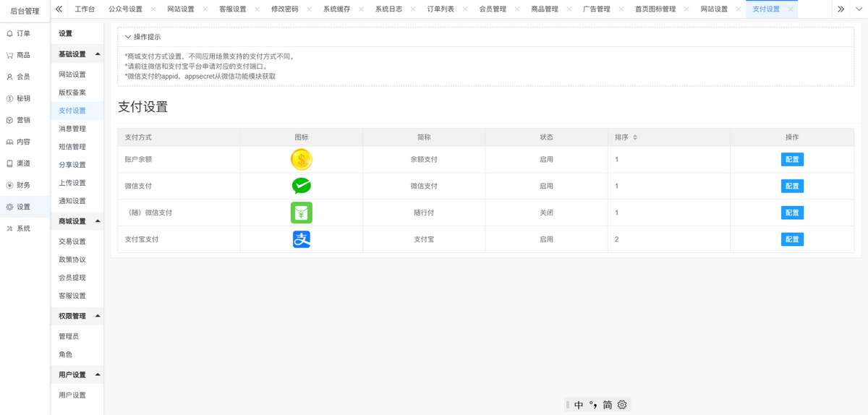Click 配置 for (随) 微信支付 row
This screenshot has width=868, height=415.
[x=792, y=213]
